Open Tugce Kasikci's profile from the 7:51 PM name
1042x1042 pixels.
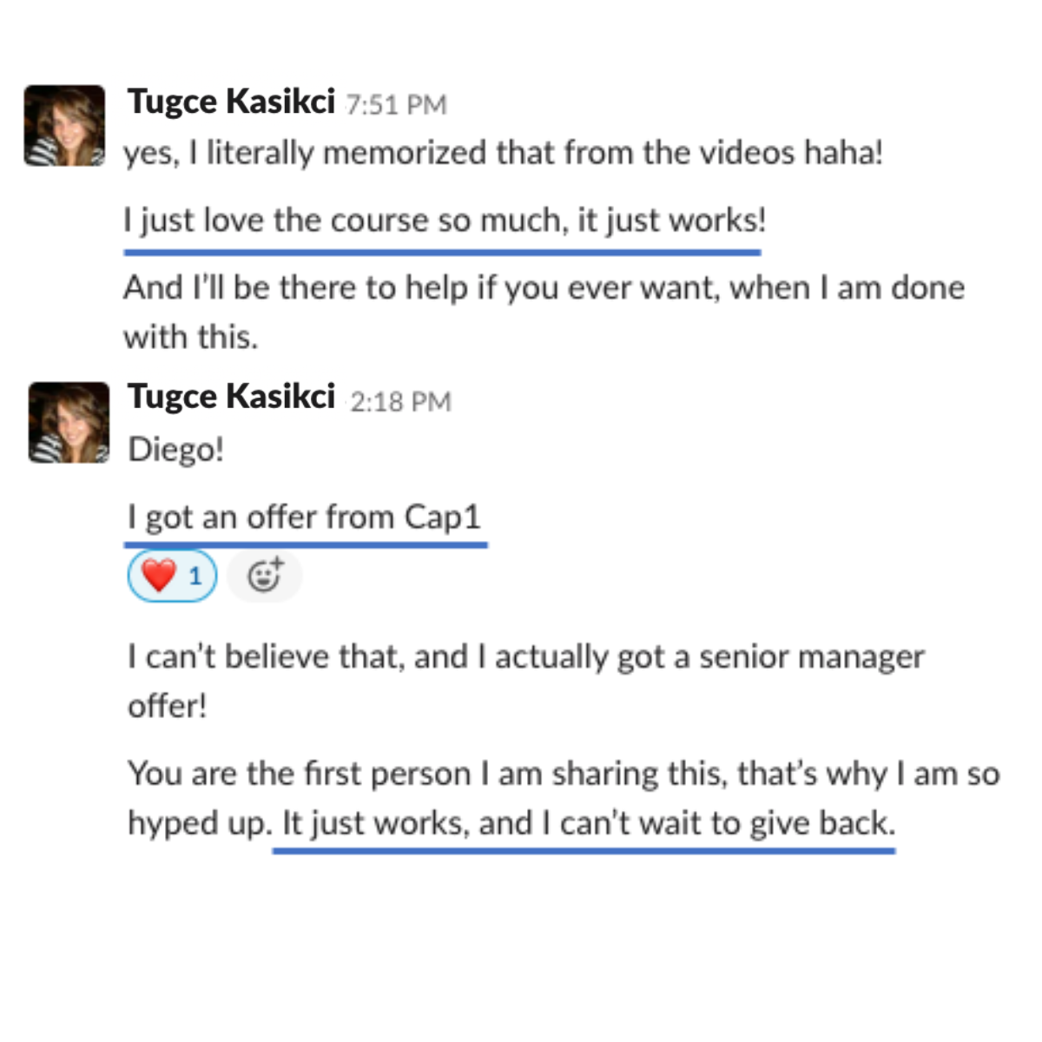231,102
